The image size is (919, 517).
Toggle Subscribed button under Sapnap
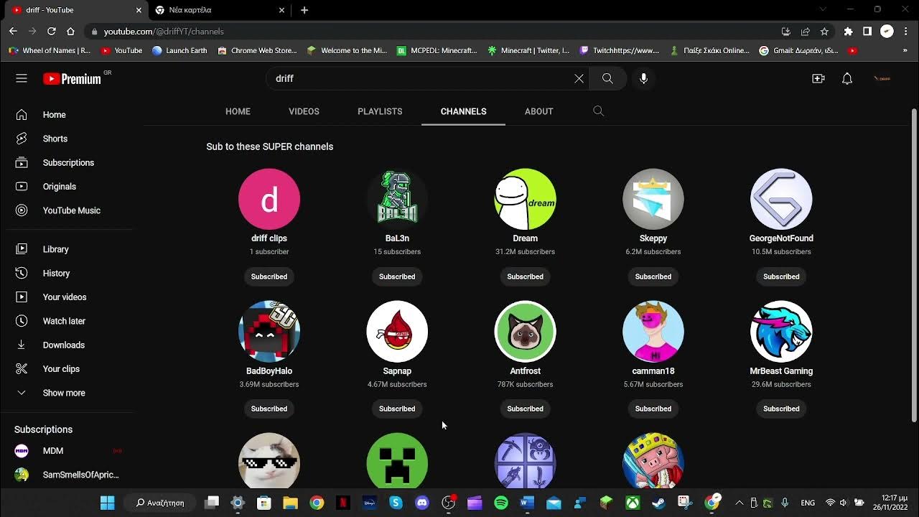coord(397,409)
